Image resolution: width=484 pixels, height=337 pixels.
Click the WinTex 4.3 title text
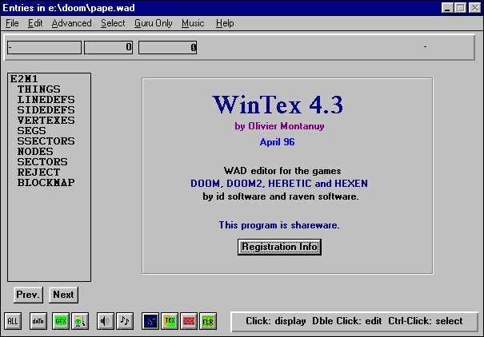278,105
